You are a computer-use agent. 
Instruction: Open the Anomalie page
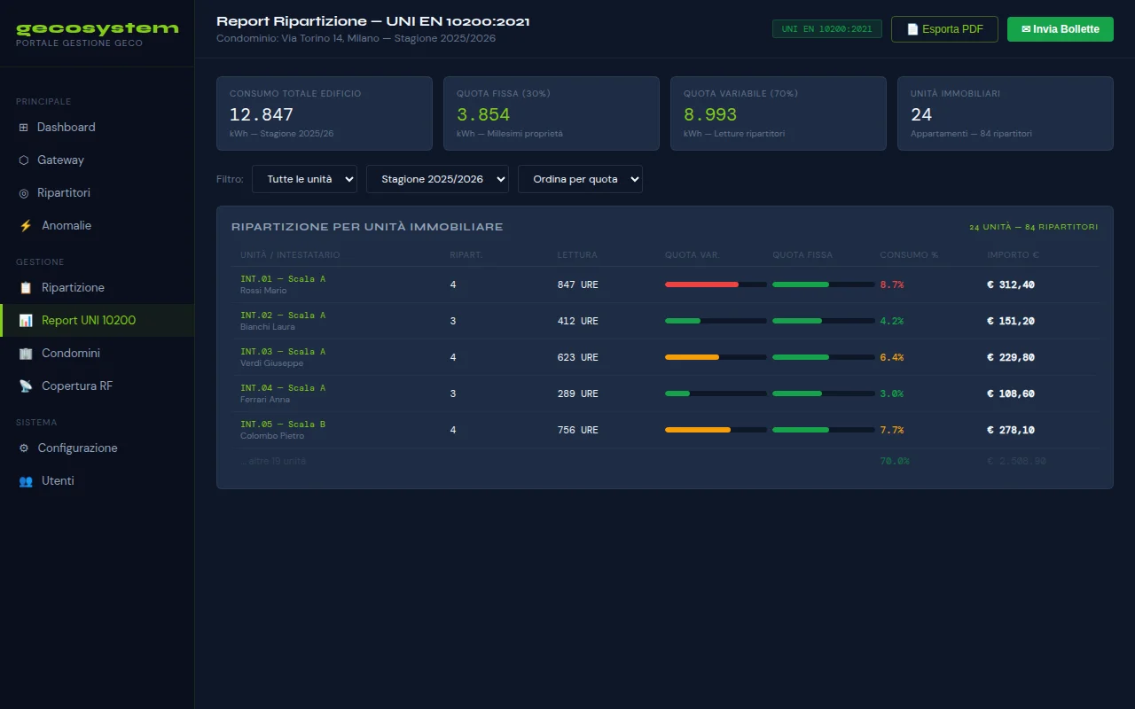coord(97,225)
